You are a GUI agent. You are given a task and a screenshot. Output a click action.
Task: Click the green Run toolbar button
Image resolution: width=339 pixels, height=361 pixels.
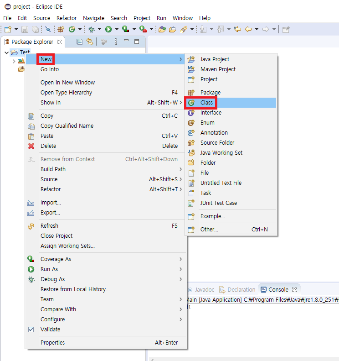[x=108, y=29]
